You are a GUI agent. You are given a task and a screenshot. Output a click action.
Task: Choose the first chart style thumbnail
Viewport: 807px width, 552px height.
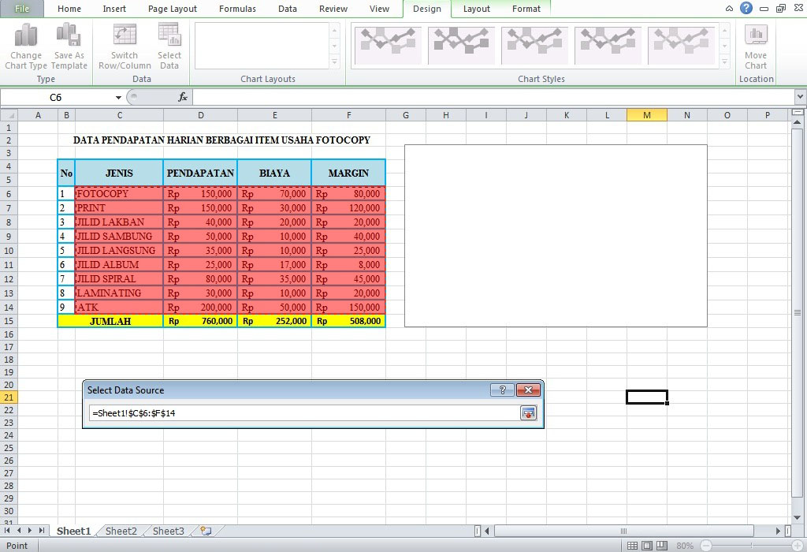[388, 45]
